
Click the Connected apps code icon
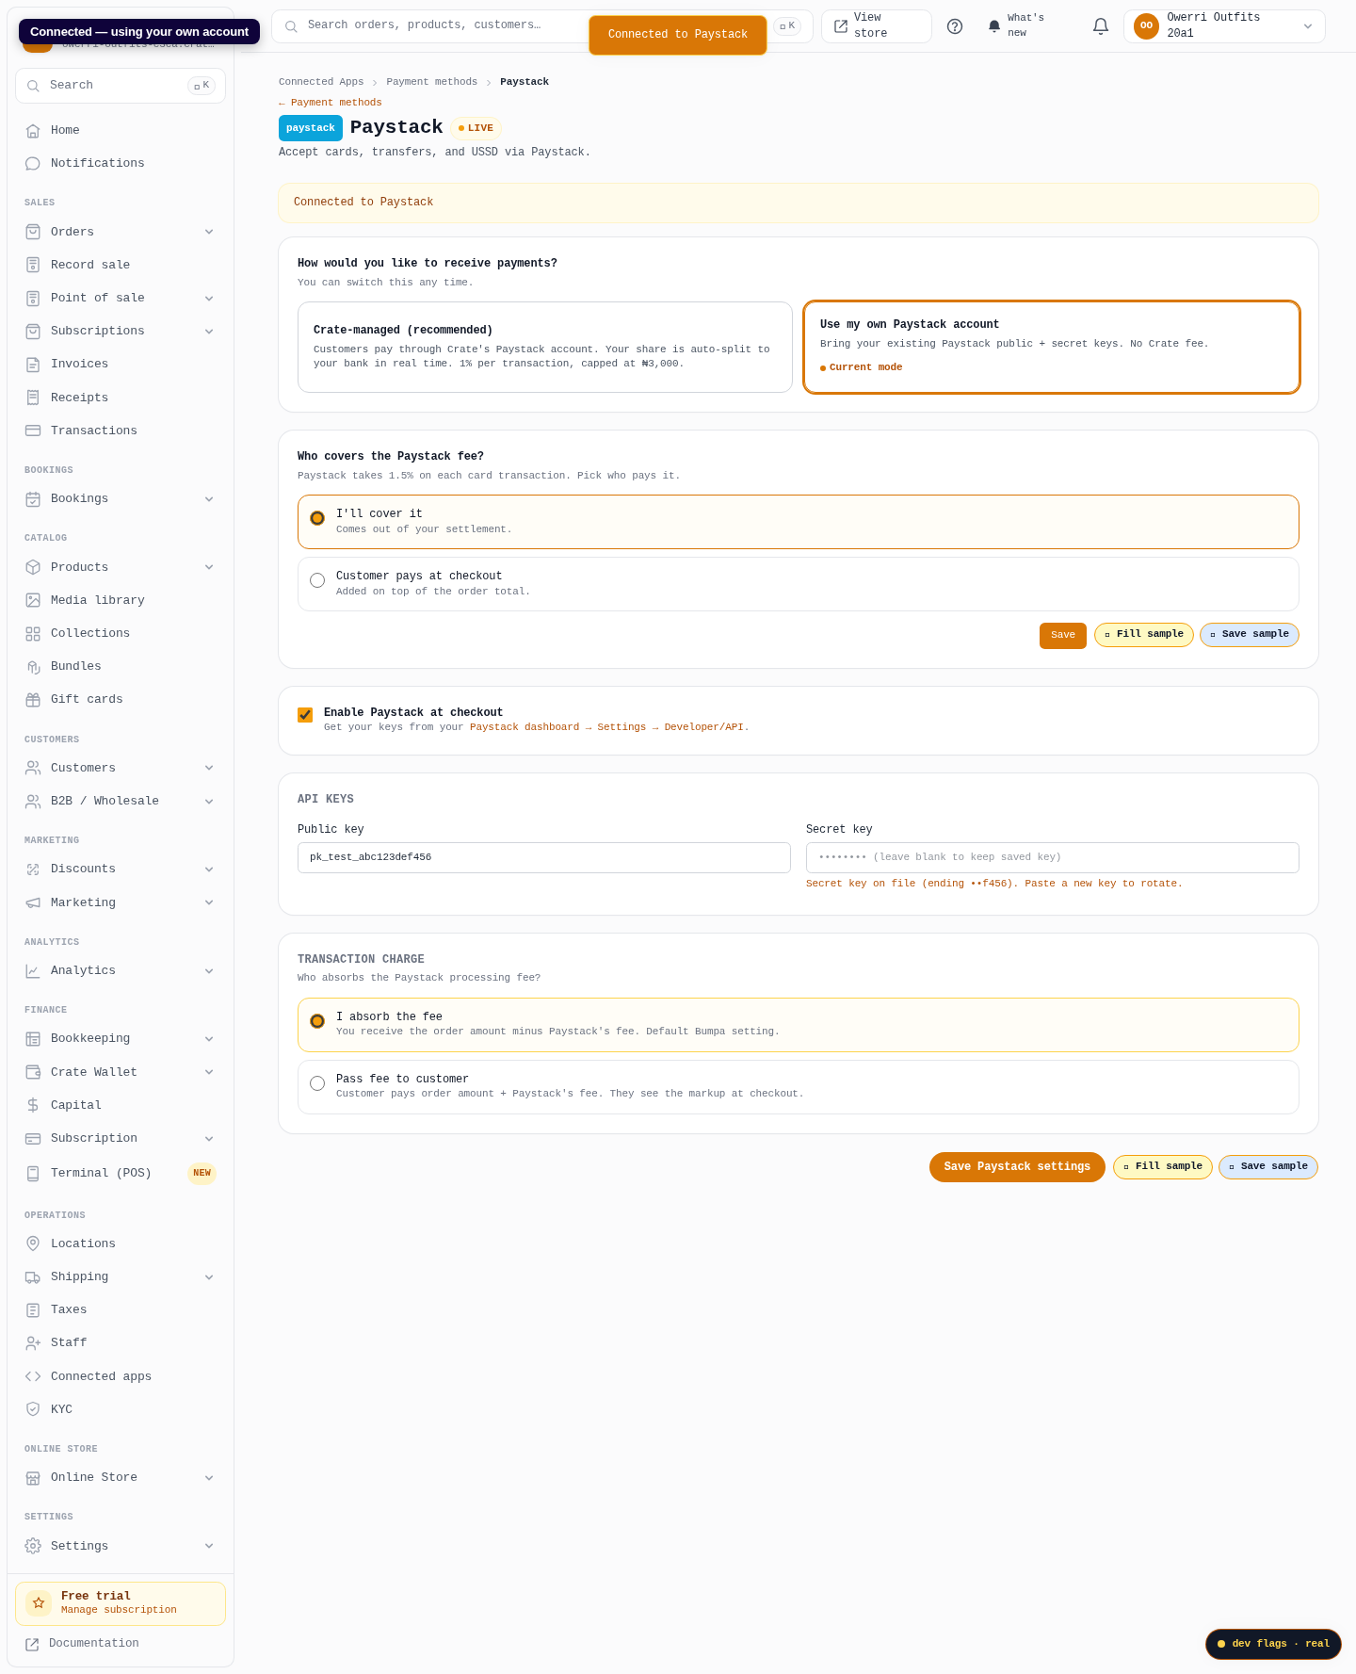pos(33,1376)
